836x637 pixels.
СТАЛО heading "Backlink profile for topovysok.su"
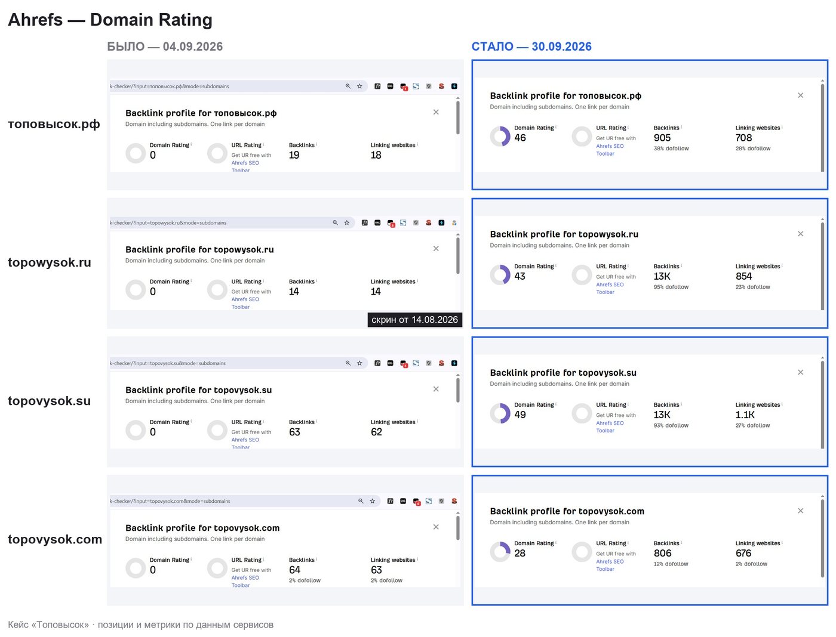(x=563, y=373)
